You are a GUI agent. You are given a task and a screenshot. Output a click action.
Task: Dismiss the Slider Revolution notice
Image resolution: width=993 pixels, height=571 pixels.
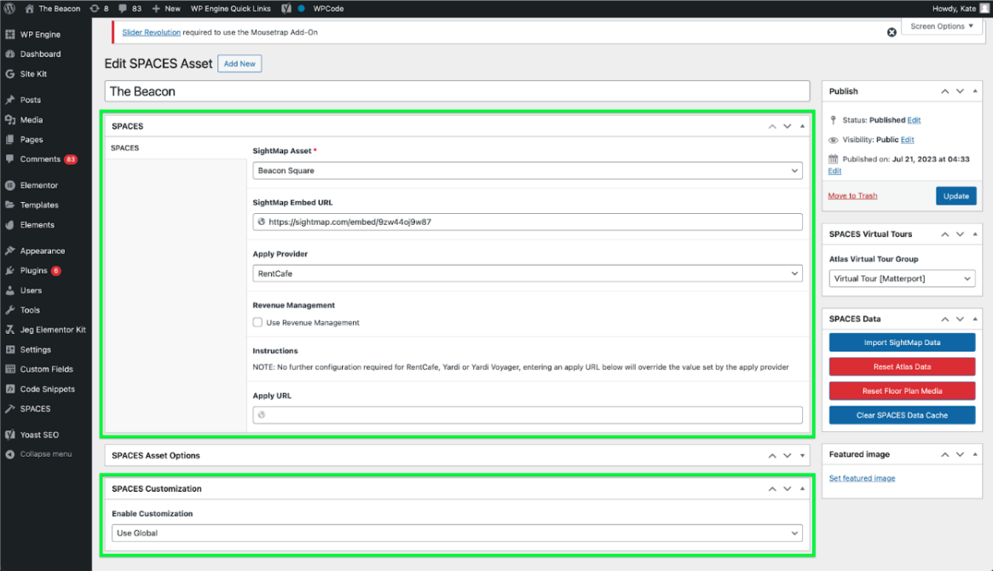click(891, 32)
